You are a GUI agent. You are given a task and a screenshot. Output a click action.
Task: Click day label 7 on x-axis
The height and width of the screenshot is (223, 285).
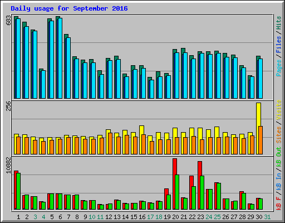coord(68,217)
